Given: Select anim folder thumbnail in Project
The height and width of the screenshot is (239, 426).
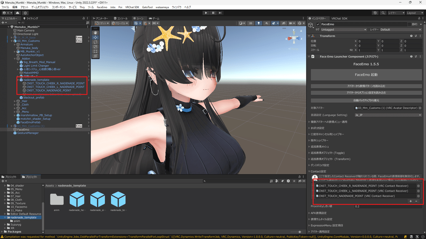Looking at the screenshot, I should coord(57,200).
